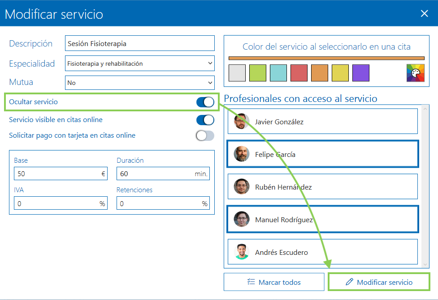
Task: Open the Especialidad dropdown
Action: (x=140, y=63)
